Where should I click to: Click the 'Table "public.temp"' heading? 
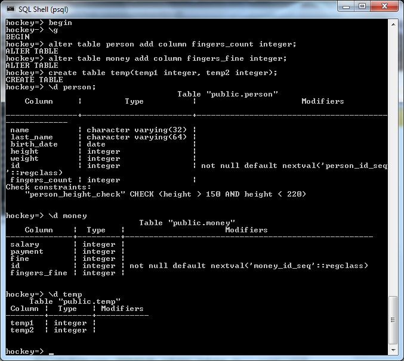pos(75,301)
